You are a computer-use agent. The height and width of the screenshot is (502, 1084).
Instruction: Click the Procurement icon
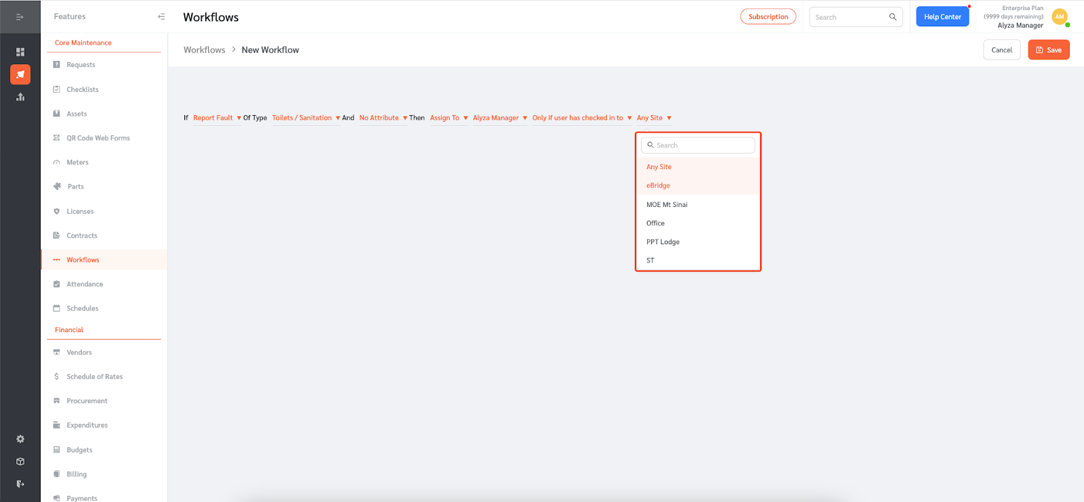pos(57,401)
